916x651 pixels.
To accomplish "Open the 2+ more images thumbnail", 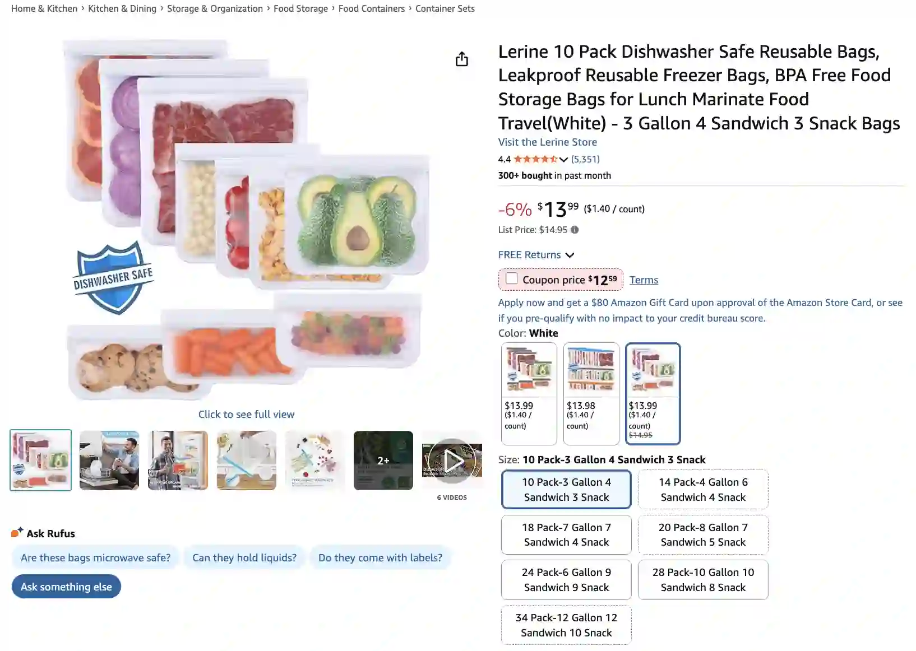I will tap(383, 461).
